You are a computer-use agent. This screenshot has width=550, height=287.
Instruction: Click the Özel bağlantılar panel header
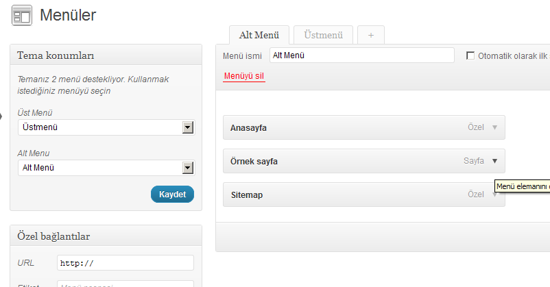click(106, 236)
